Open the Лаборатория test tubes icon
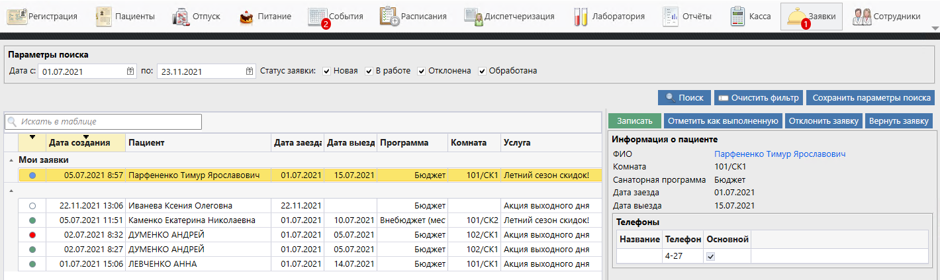The height and width of the screenshot is (280, 940). [x=581, y=17]
